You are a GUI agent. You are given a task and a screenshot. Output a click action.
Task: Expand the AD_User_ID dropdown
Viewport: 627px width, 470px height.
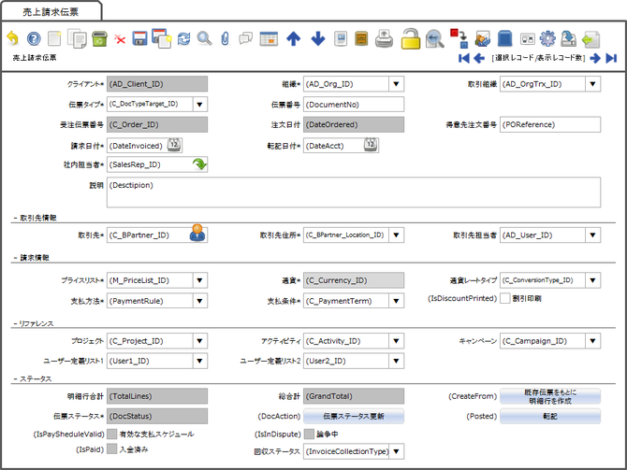pyautogui.click(x=593, y=235)
